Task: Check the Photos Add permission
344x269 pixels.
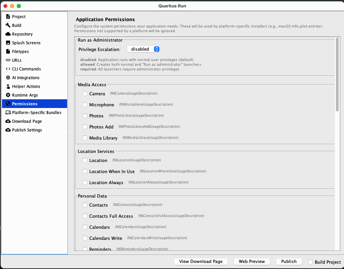Action: pos(85,127)
